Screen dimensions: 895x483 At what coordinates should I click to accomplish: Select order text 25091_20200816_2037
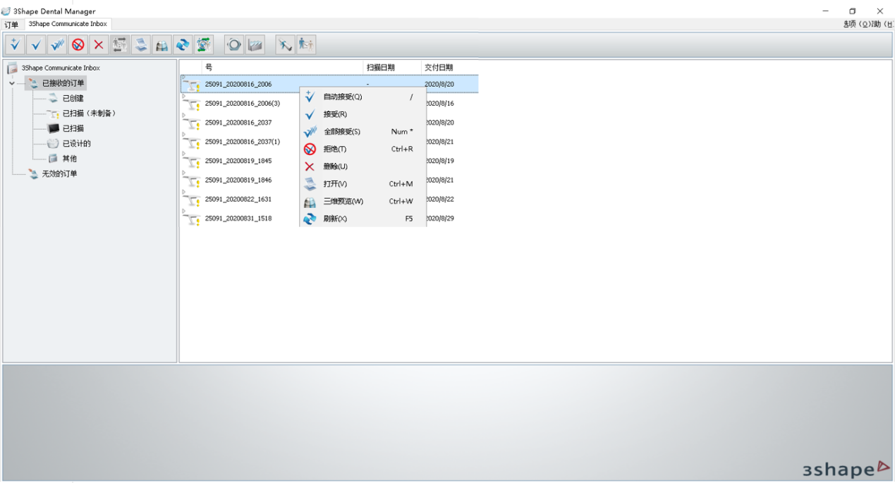coord(238,123)
